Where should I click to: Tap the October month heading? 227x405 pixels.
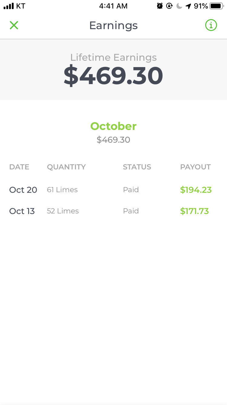coord(113,126)
